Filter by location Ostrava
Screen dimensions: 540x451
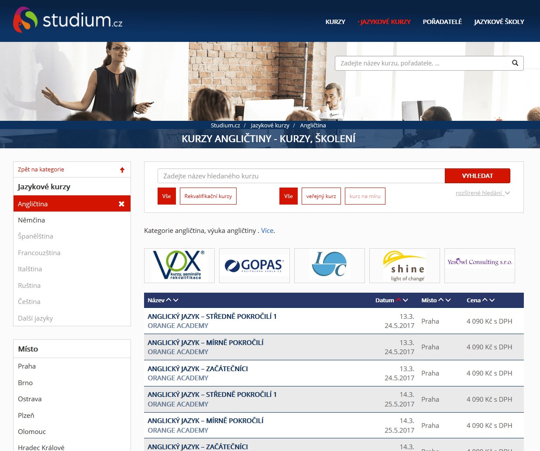tap(72, 399)
